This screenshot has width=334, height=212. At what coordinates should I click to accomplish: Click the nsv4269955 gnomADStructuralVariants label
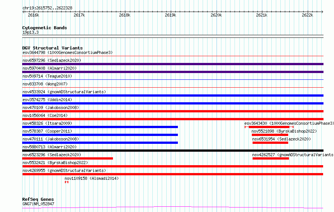click(64, 170)
